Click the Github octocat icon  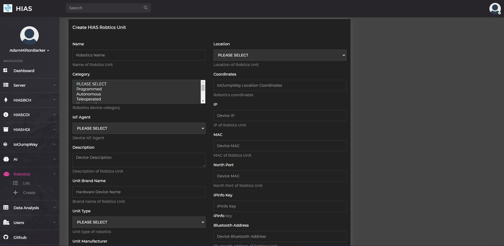coord(6,237)
